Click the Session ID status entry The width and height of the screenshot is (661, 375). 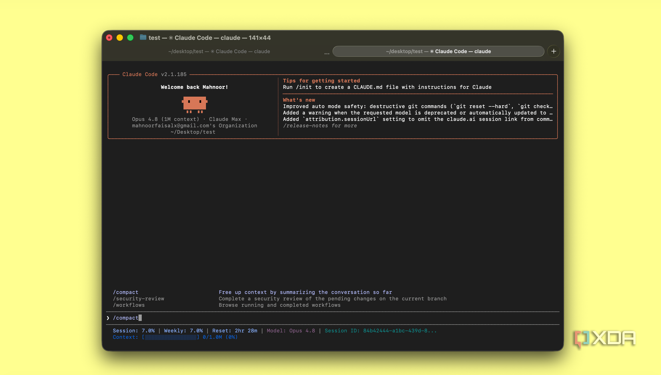pyautogui.click(x=381, y=331)
